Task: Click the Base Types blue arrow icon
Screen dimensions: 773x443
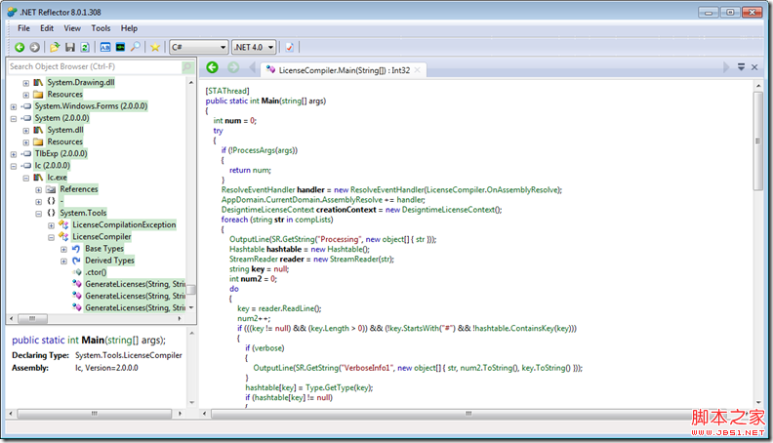Action: 76,249
